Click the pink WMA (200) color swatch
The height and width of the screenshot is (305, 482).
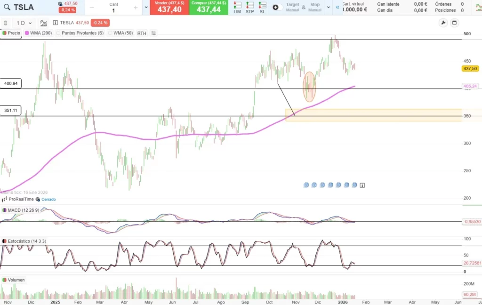pyautogui.click(x=27, y=33)
